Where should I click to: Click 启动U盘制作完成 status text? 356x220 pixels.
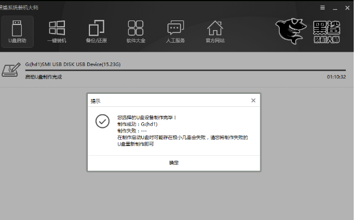pyautogui.click(x=43, y=77)
